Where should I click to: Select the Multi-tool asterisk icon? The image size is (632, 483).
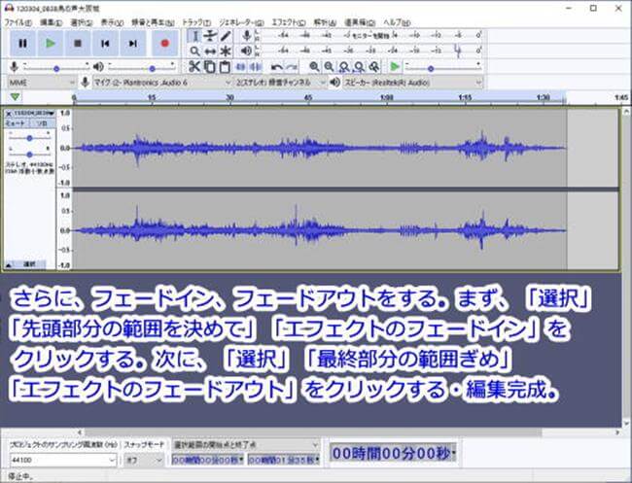pos(226,52)
